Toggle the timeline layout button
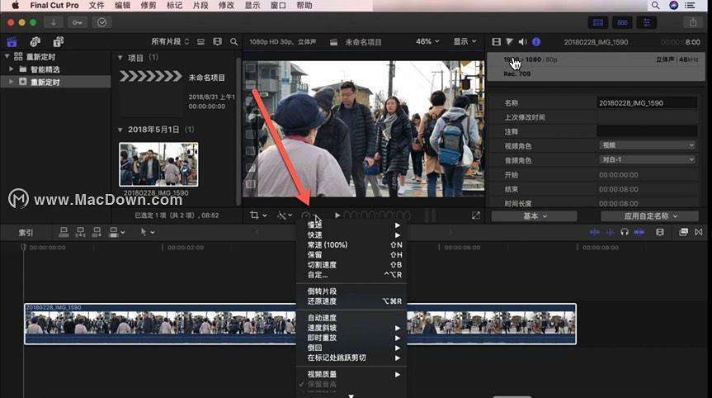The width and height of the screenshot is (712, 398). 622,22
